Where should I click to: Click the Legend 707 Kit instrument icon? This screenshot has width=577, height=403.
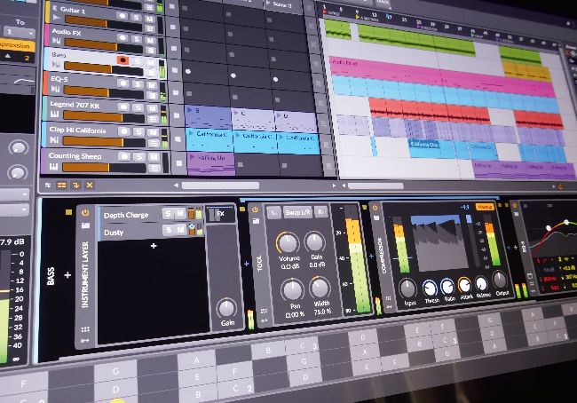coord(54,115)
